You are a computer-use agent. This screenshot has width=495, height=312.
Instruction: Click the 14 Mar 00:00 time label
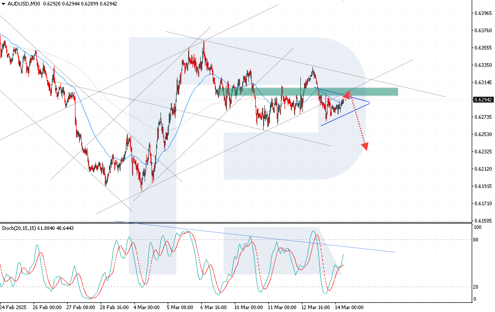(x=349, y=307)
